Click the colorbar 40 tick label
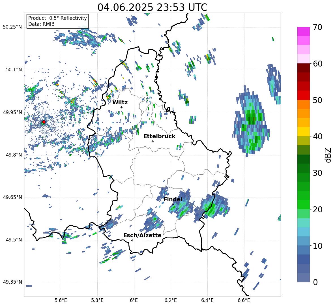 317,136
